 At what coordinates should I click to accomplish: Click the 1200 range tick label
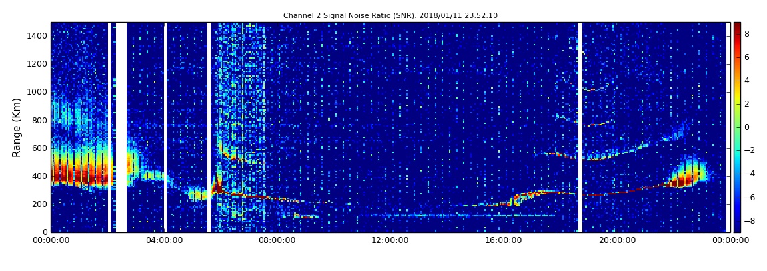[36, 64]
